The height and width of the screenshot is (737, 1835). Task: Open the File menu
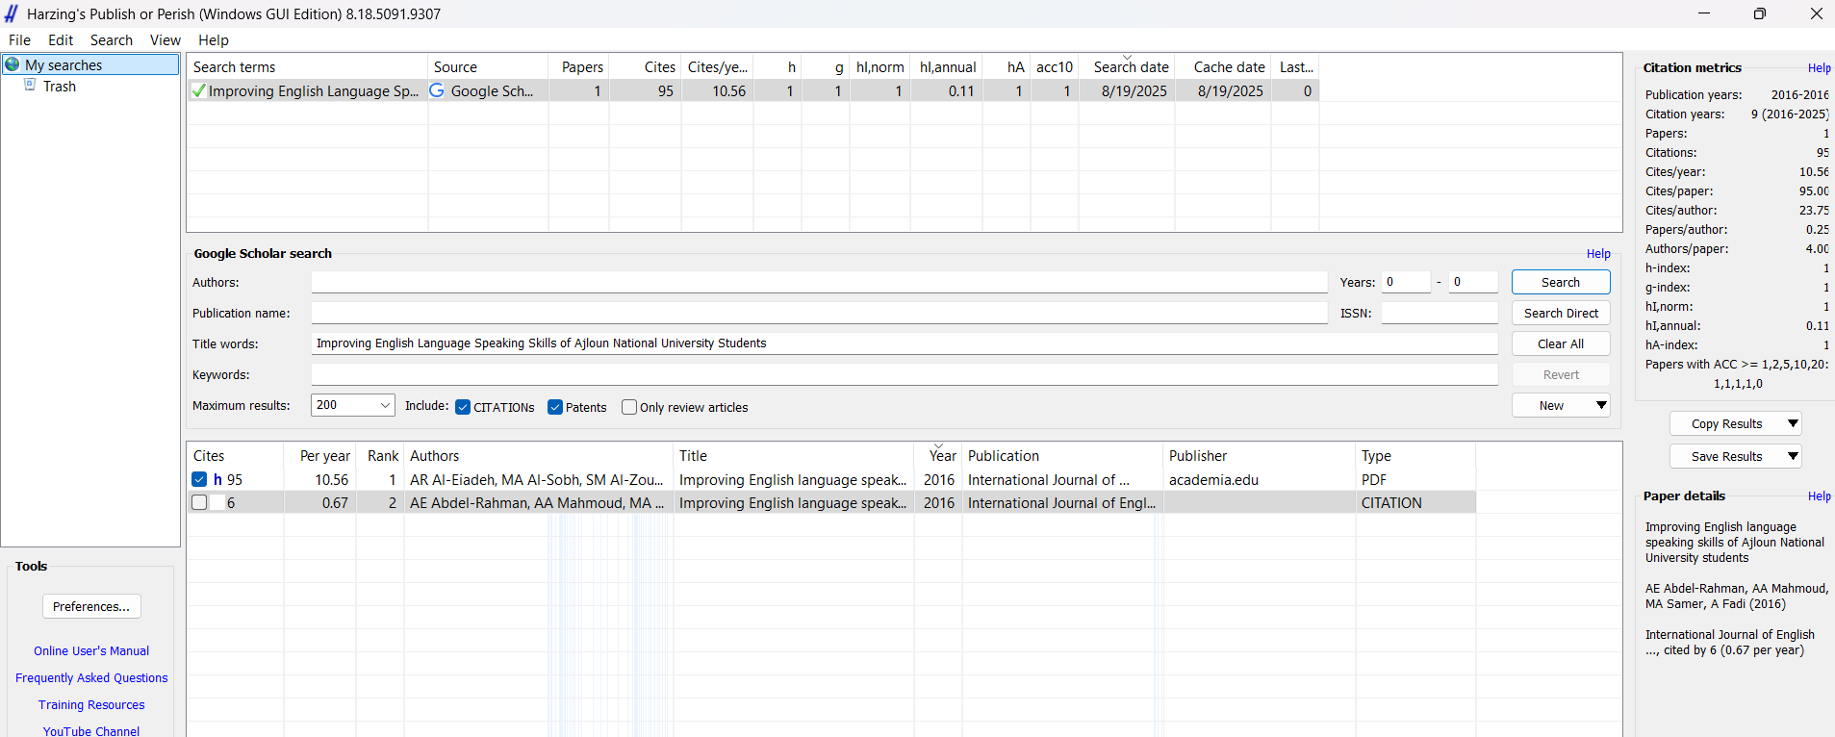19,40
